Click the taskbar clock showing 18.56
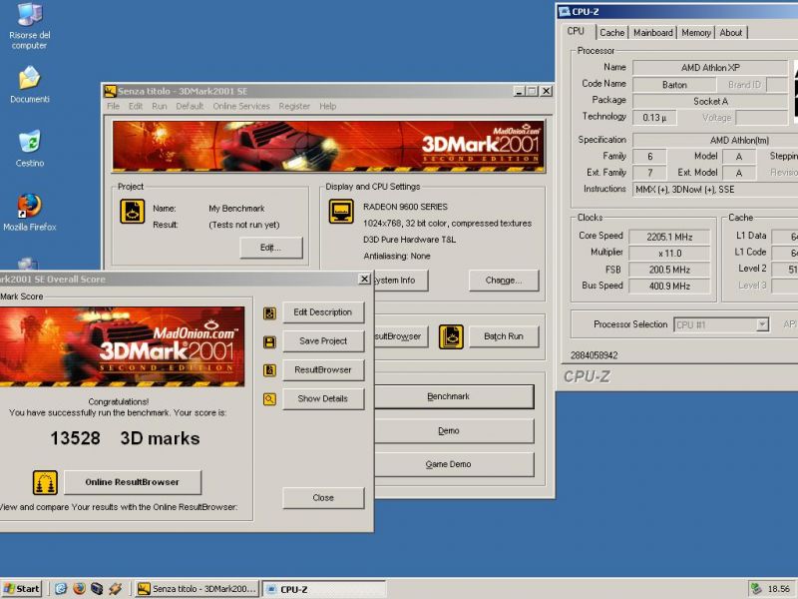 [779, 589]
